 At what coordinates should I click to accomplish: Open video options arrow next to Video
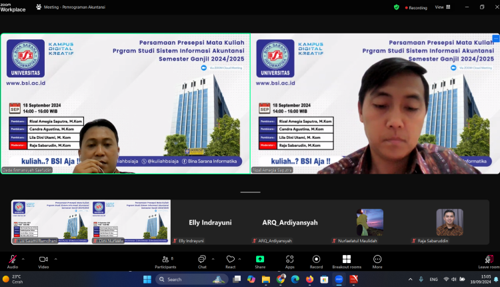pos(56,259)
